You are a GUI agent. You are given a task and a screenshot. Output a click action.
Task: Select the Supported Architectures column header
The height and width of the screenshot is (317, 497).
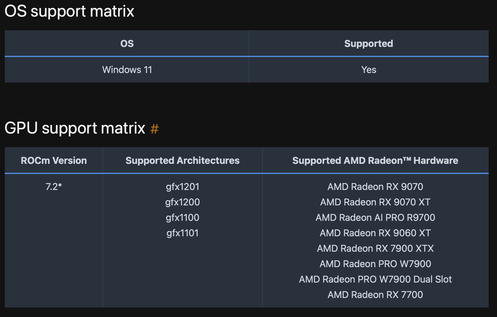point(182,161)
